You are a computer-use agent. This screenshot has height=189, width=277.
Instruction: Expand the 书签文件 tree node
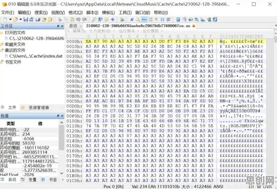pos(11,62)
